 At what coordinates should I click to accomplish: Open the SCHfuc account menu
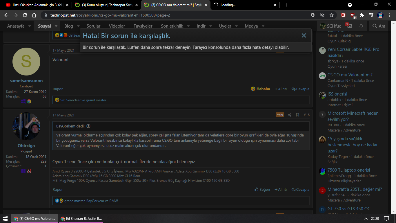[x=330, y=26]
